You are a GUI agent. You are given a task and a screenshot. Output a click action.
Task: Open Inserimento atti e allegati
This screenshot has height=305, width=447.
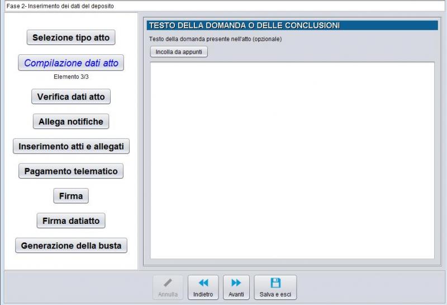(71, 147)
